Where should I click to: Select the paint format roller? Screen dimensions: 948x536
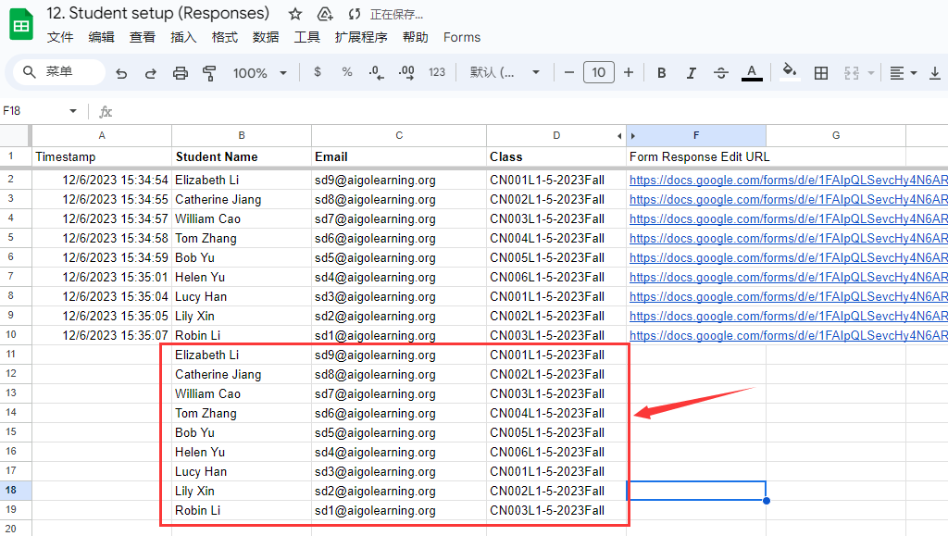click(209, 73)
